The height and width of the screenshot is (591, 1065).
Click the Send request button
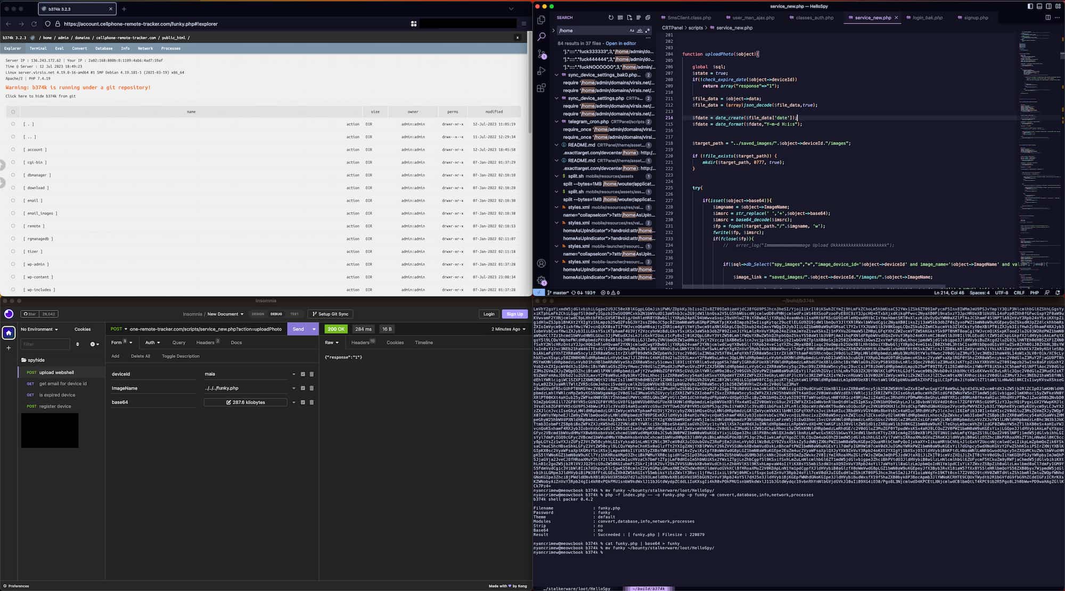[x=298, y=329]
